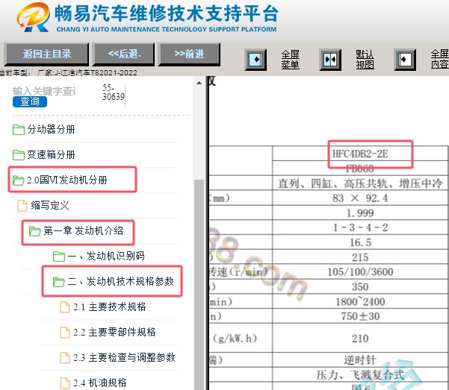Click the 1800~2400 speed range cell
Viewport: 449px width, 390px height.
[360, 302]
